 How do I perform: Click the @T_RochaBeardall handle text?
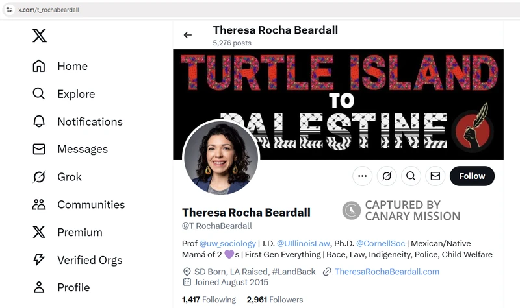coord(217,226)
